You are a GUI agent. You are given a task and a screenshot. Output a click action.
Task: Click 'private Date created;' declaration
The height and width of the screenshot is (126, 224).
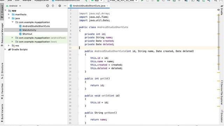(x=99, y=41)
